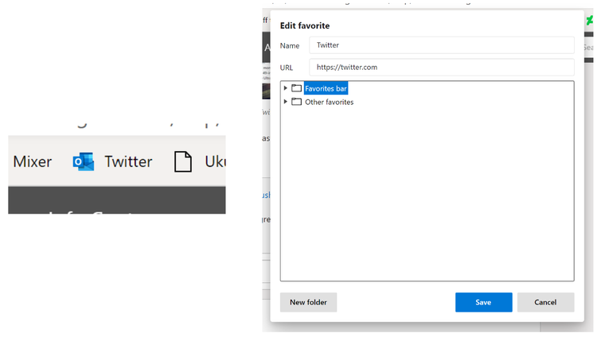Viewport: 597px width, 337px height.
Task: Expand the Favorites bar folder arrow
Action: pos(285,88)
